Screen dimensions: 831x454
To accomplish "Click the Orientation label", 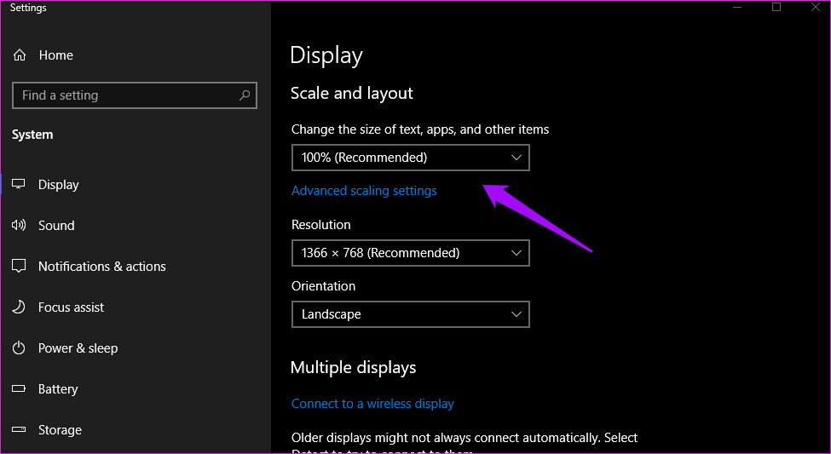I will coord(323,286).
